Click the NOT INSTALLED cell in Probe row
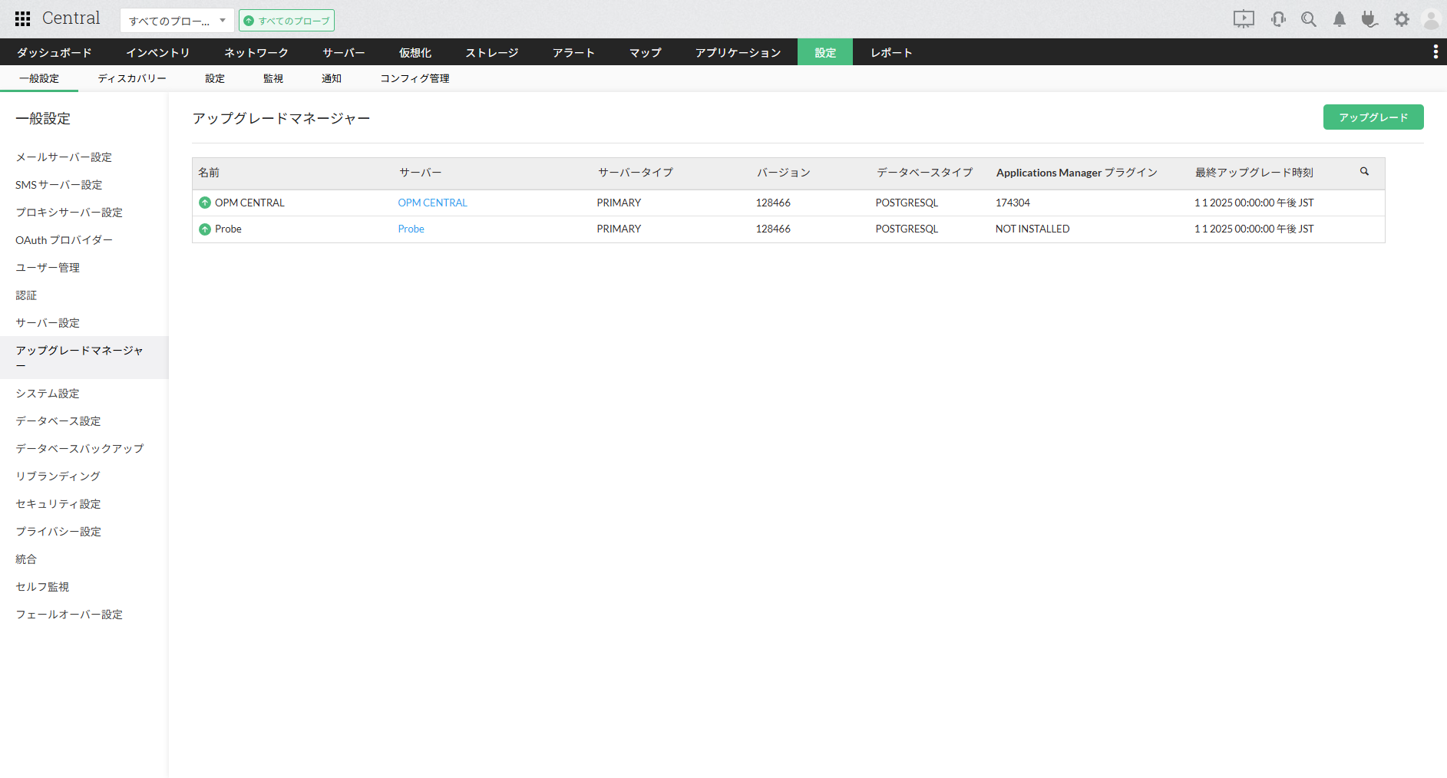Screen dimensions: 1447x778 pyautogui.click(x=1032, y=229)
